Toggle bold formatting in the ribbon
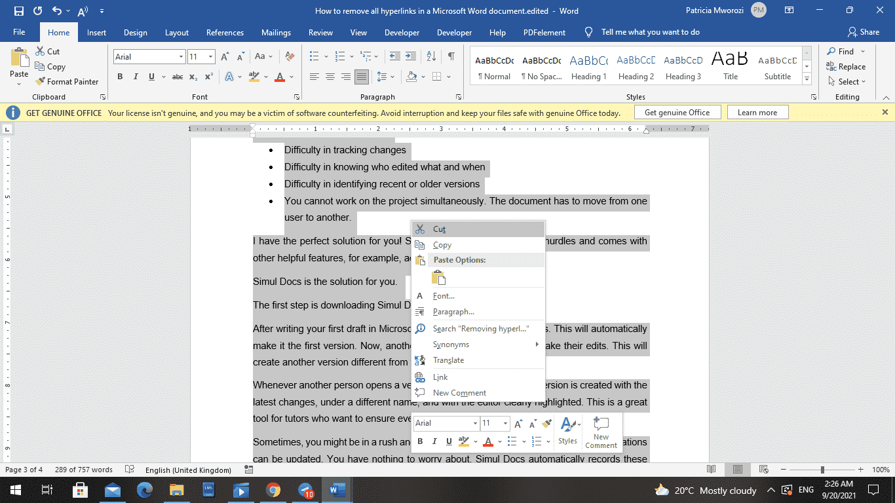The width and height of the screenshot is (895, 503). pyautogui.click(x=120, y=76)
